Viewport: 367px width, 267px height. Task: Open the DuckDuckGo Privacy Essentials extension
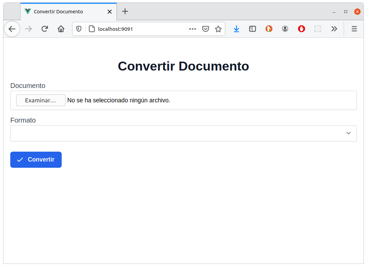click(269, 29)
